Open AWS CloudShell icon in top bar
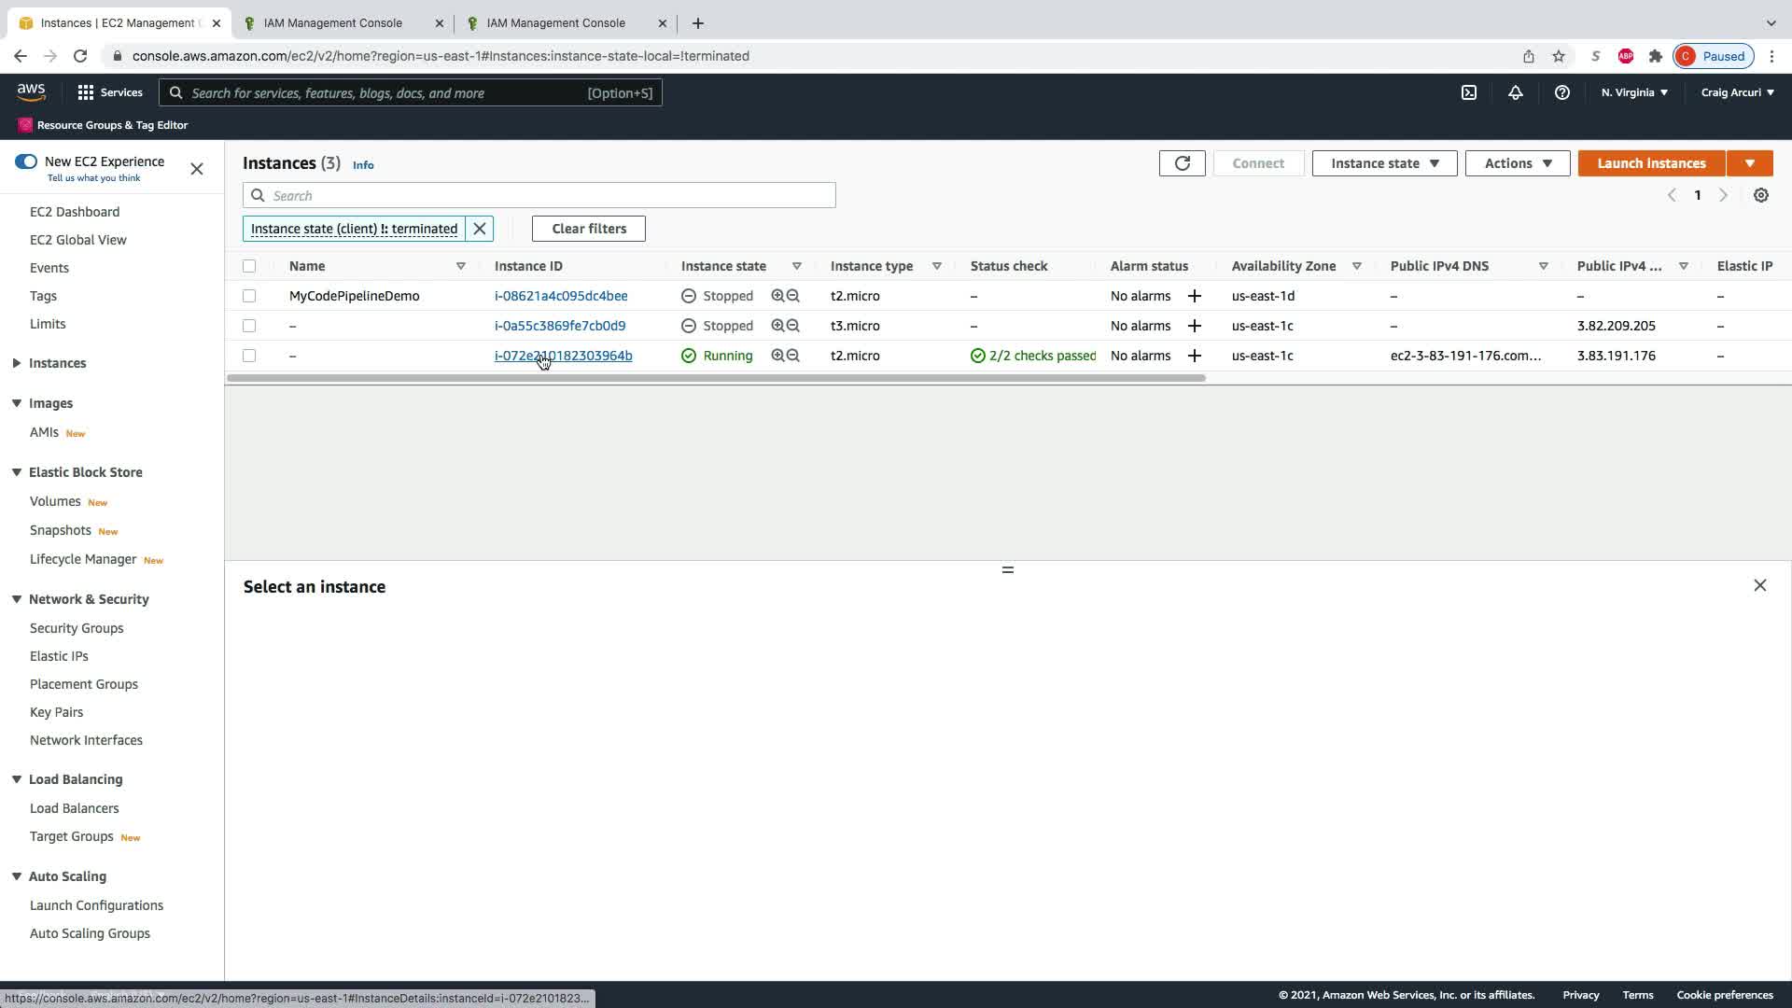Viewport: 1792px width, 1008px height. tap(1469, 92)
